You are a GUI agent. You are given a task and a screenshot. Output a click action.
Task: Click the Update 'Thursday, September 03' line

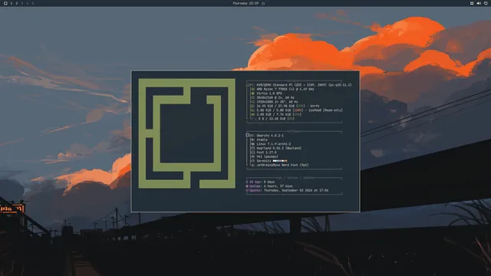(x=287, y=190)
